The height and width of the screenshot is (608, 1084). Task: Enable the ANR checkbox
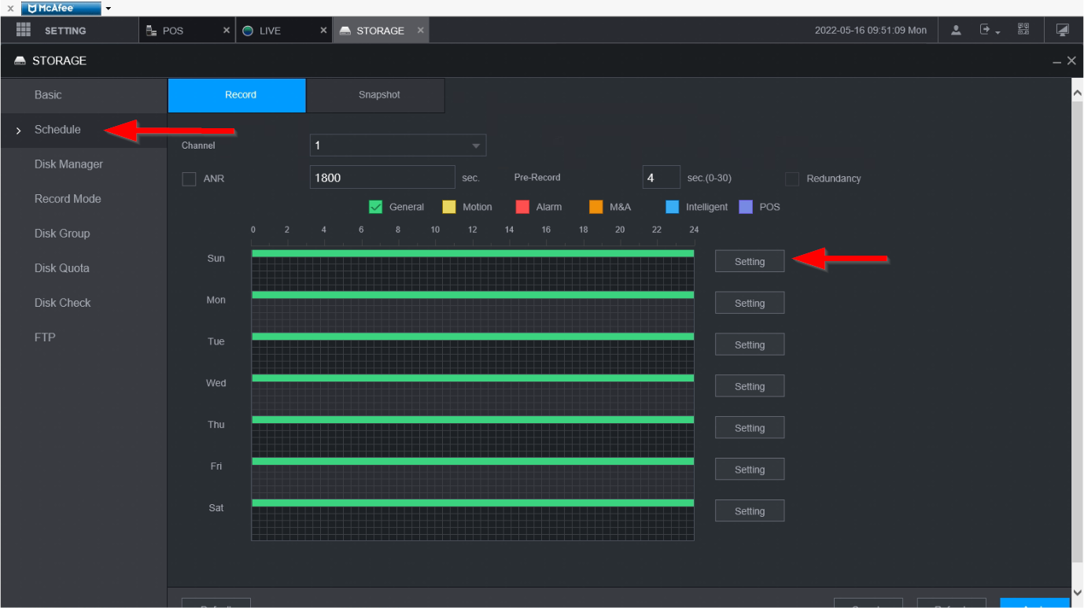click(189, 179)
